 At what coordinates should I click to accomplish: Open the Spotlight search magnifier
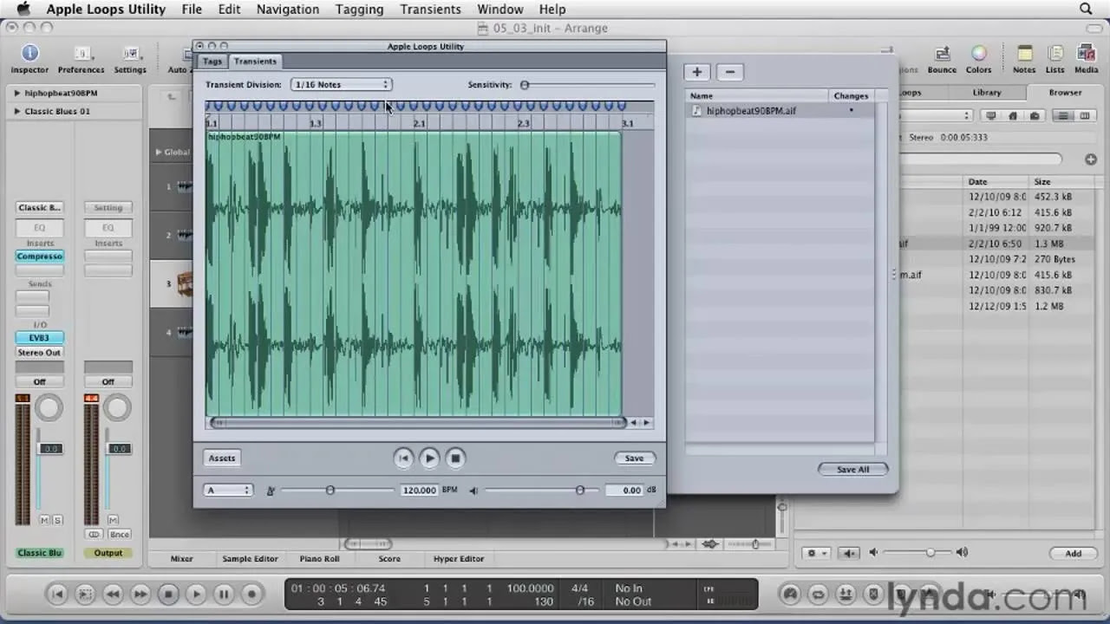(1086, 9)
